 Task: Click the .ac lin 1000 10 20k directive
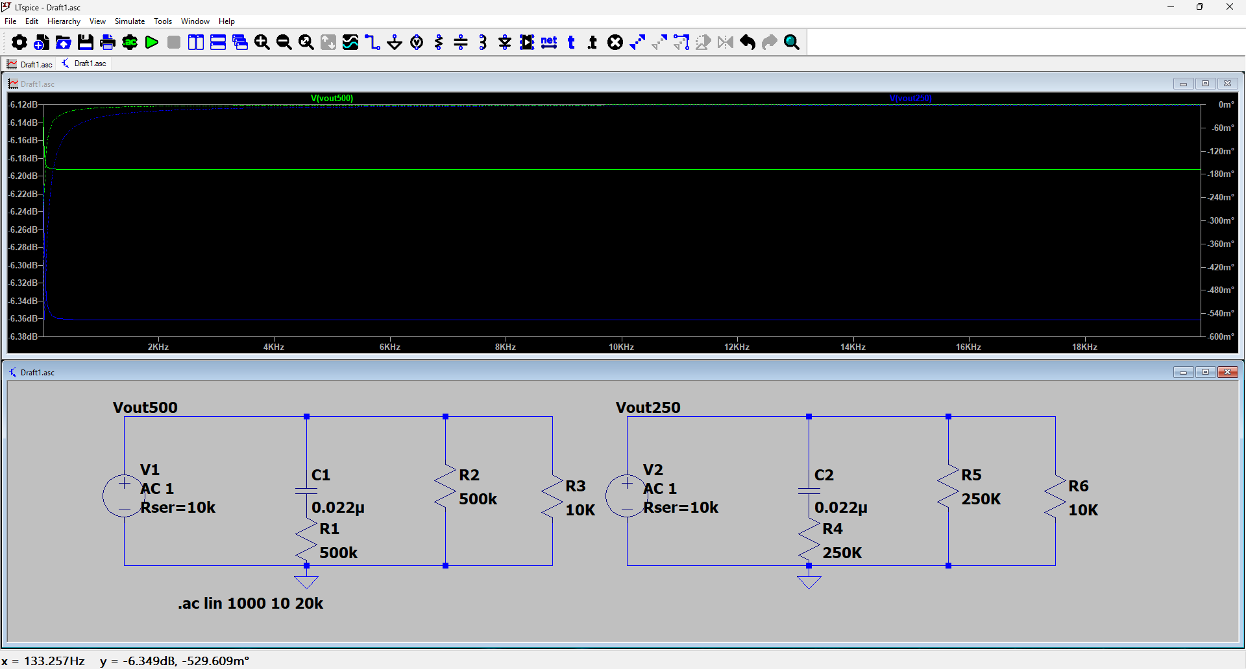pyautogui.click(x=250, y=604)
